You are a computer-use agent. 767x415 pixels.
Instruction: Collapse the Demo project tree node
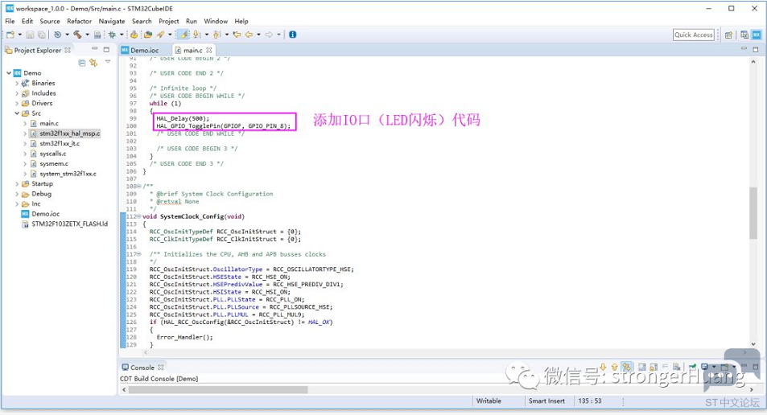9,73
